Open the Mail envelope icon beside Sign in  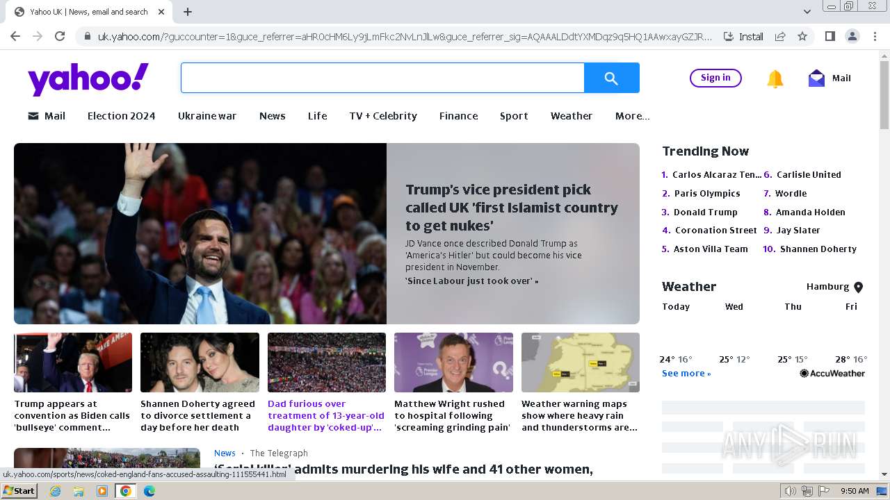816,78
